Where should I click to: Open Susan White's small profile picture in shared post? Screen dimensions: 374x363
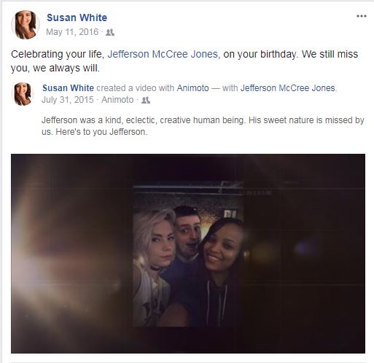pos(23,94)
